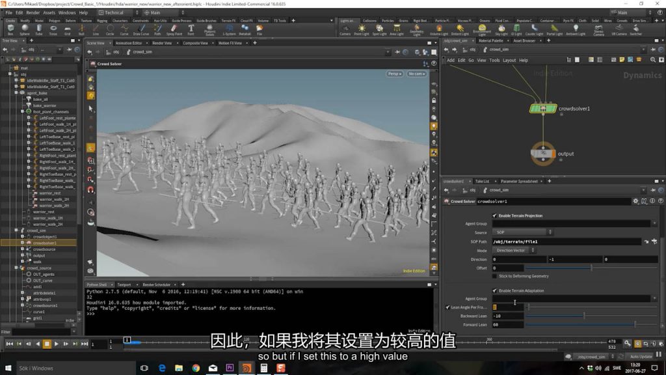Select the File shelf tool

click(x=259, y=30)
